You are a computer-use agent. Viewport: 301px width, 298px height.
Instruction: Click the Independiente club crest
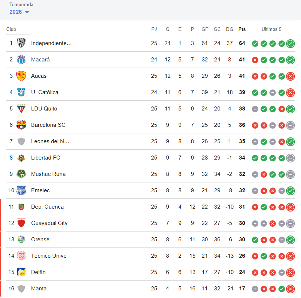tap(21, 43)
